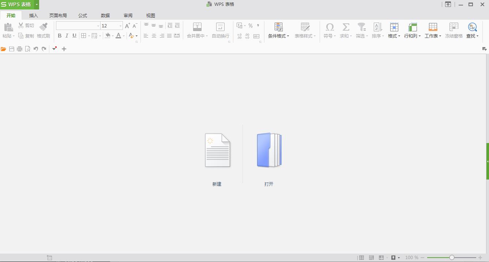Viewport: 489px width, 262px height.
Task: Undo the last action
Action: [36, 49]
